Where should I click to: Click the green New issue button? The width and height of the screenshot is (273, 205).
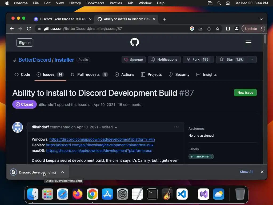[245, 93]
